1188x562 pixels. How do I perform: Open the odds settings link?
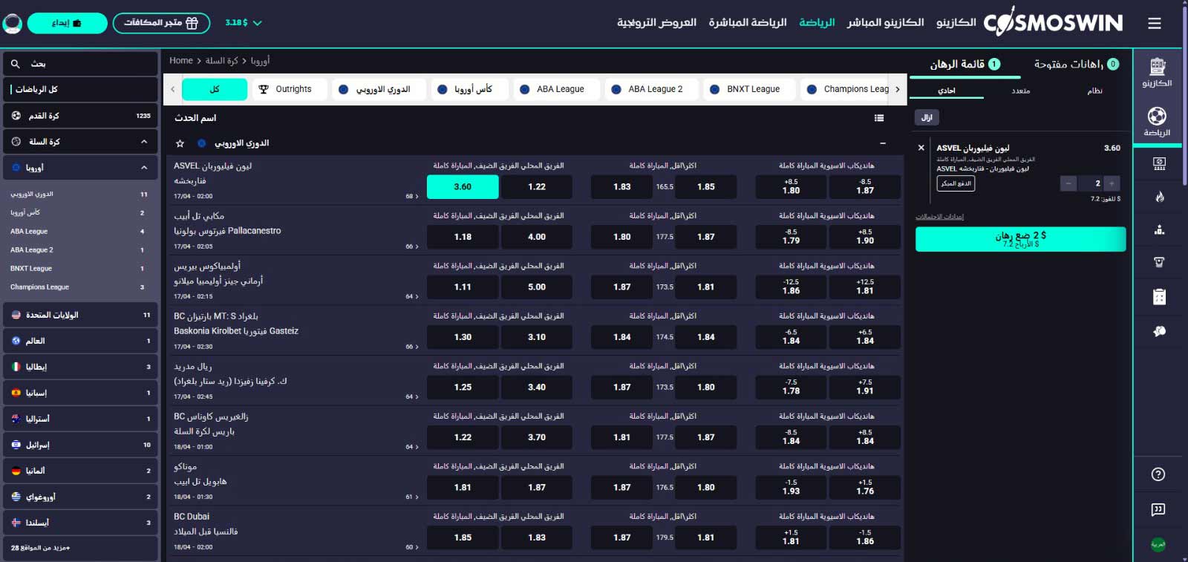[x=939, y=217]
